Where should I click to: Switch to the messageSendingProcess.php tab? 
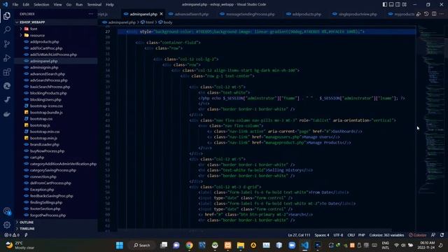(x=247, y=14)
